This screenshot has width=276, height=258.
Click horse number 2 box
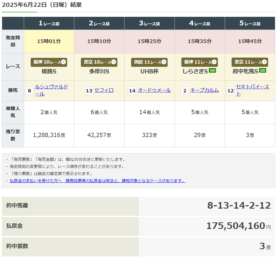click(185, 91)
